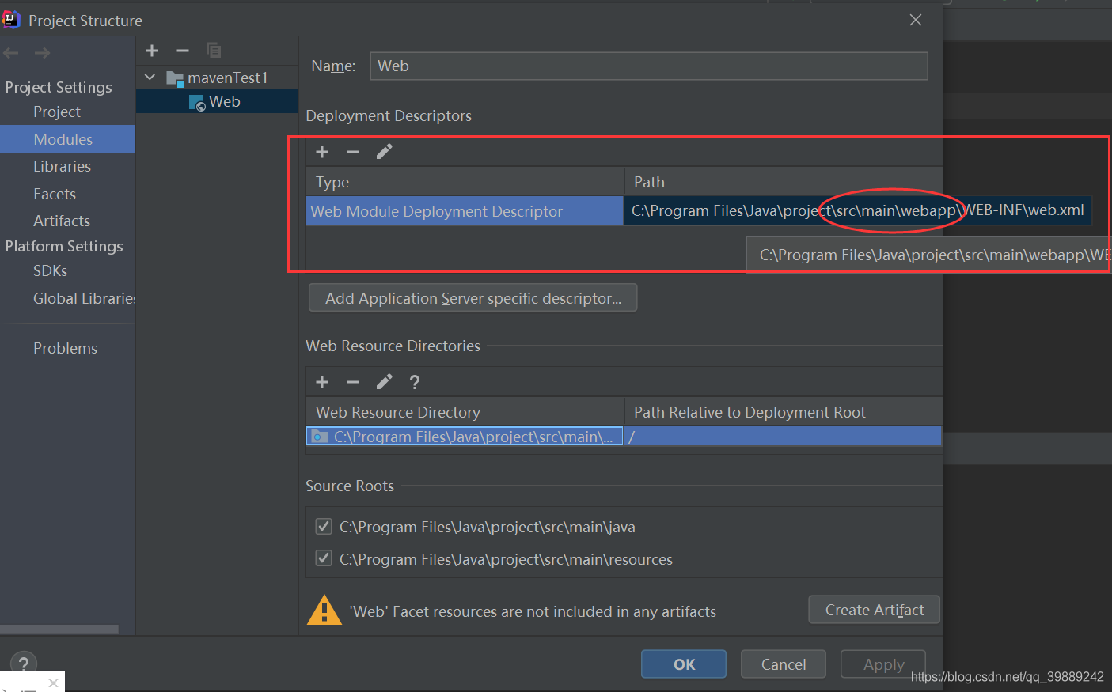Open the SDKs platform settings
Image resolution: width=1112 pixels, height=692 pixels.
50,270
